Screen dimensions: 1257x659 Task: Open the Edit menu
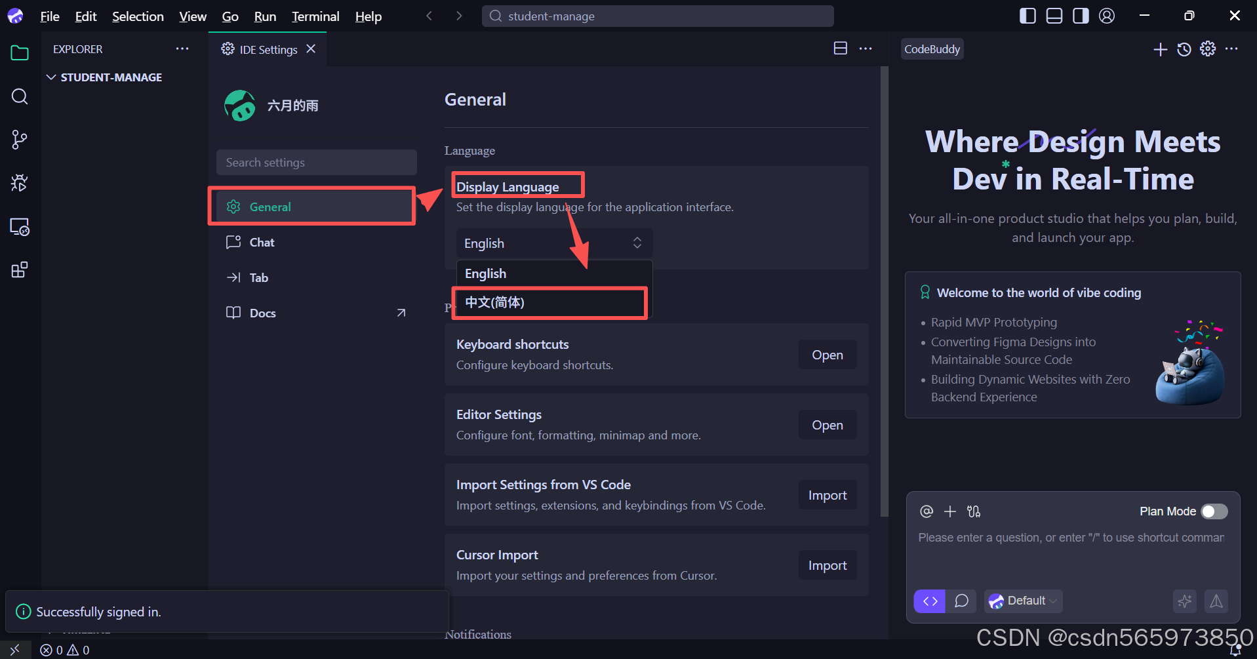86,16
